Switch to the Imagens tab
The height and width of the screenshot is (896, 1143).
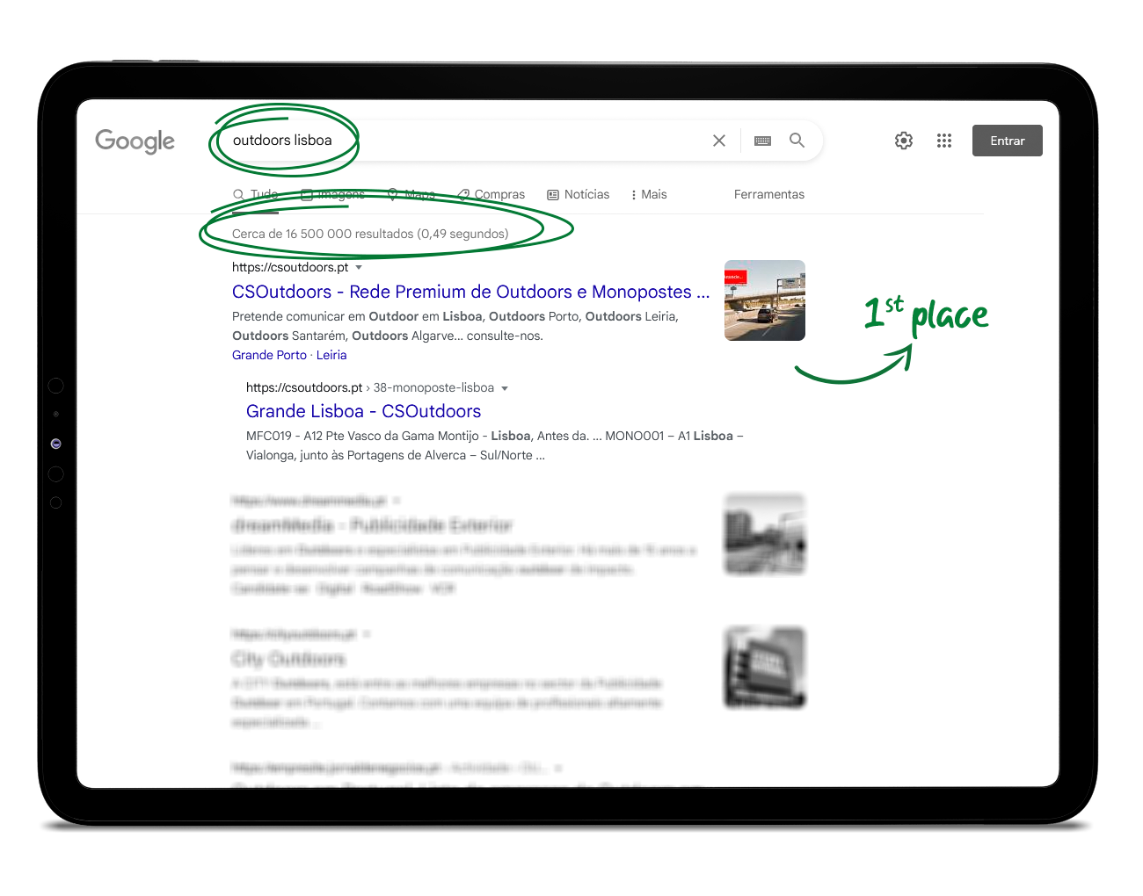click(332, 194)
